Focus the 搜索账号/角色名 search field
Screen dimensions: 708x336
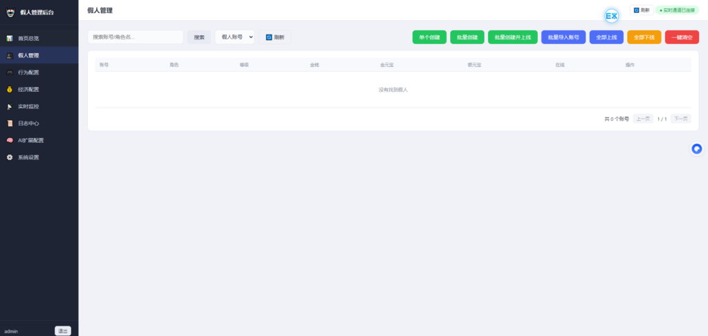[136, 37]
